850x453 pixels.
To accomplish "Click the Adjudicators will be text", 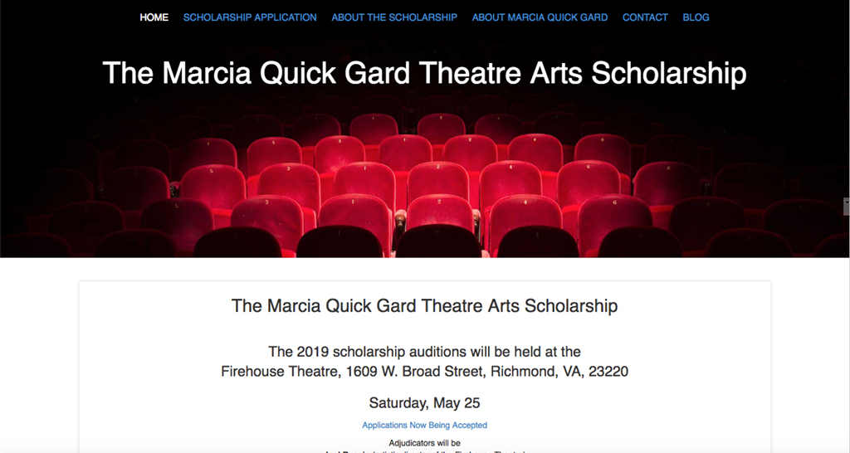I will click(x=424, y=443).
